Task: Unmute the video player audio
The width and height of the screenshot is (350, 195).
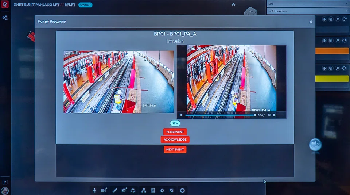Action: click(269, 115)
